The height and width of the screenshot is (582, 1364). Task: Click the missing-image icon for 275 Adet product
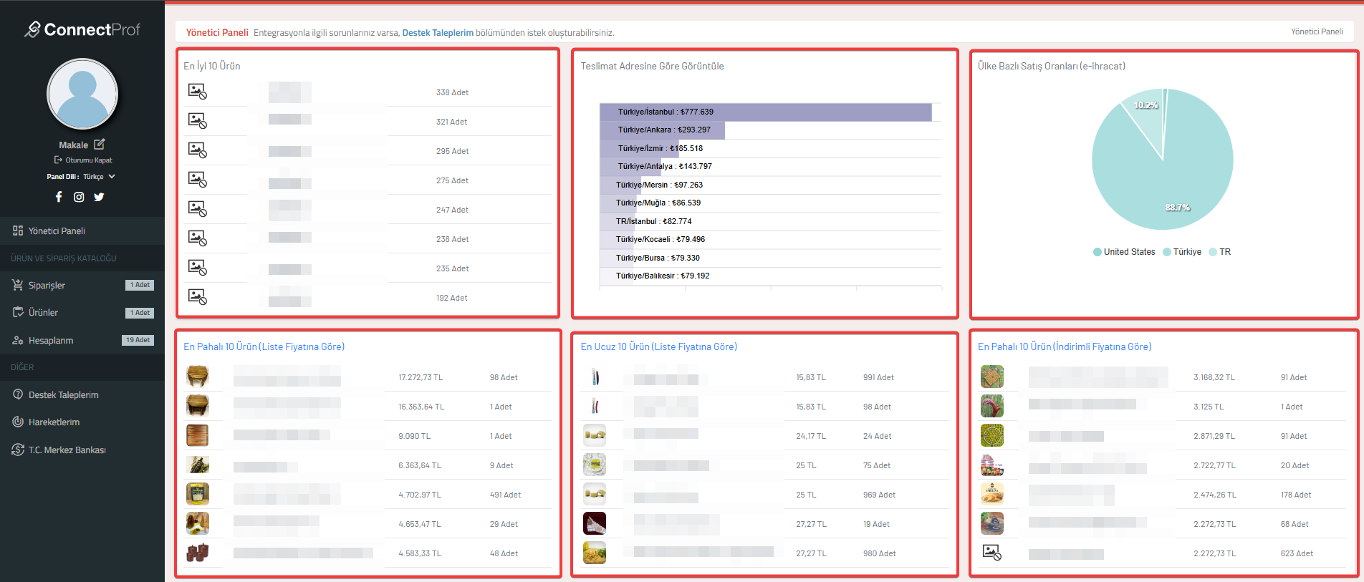pyautogui.click(x=198, y=179)
